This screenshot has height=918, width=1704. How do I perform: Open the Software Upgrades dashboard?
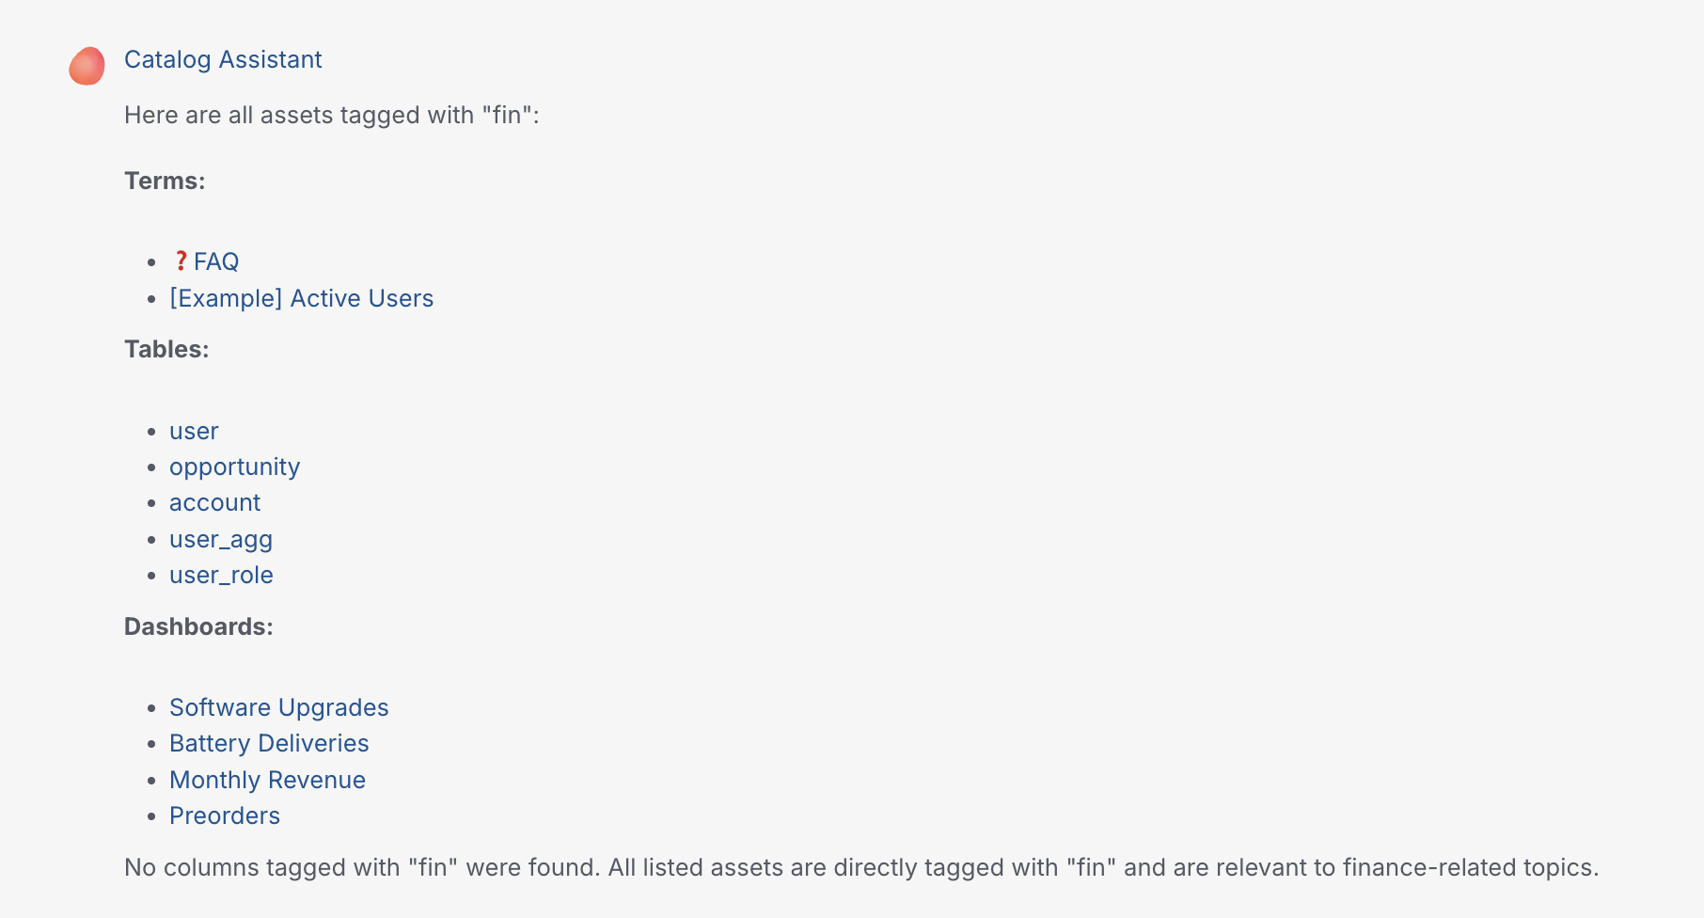pos(278,707)
